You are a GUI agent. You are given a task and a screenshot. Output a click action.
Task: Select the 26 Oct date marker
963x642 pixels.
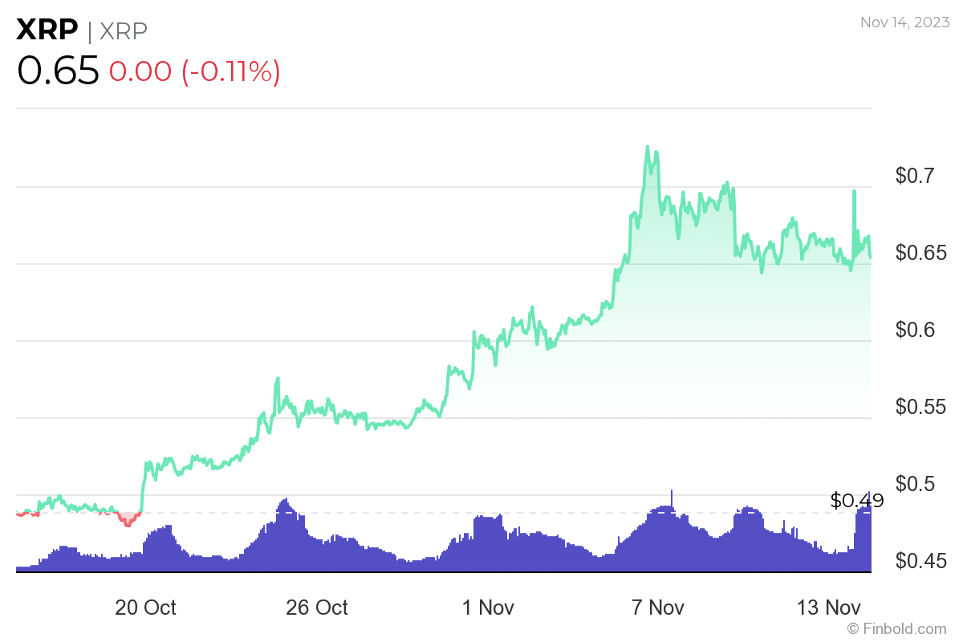pyautogui.click(x=317, y=607)
